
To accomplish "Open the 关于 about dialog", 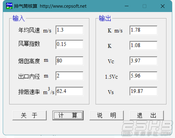I will click(x=30, y=115).
